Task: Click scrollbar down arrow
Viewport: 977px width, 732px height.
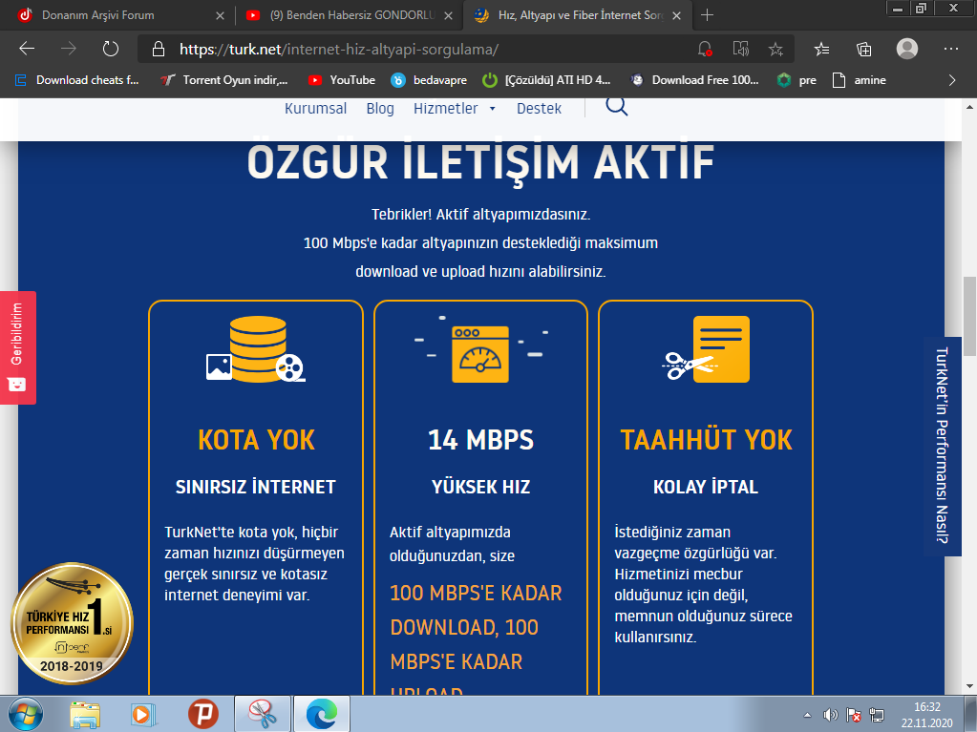Action: 969,686
